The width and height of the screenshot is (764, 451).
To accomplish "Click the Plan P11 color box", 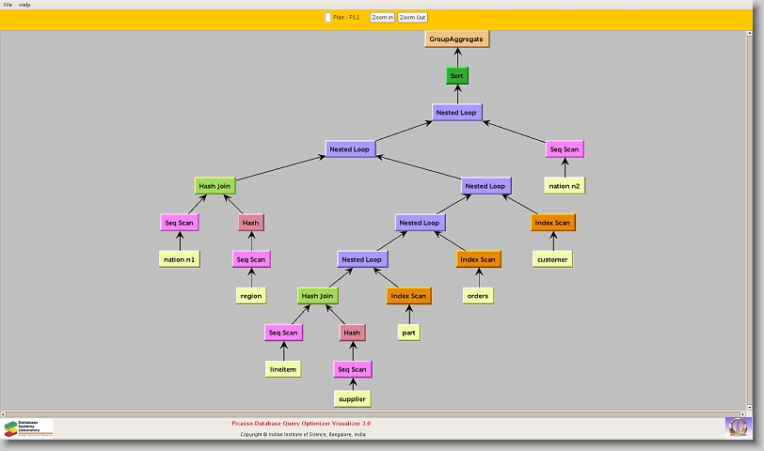I will [327, 17].
